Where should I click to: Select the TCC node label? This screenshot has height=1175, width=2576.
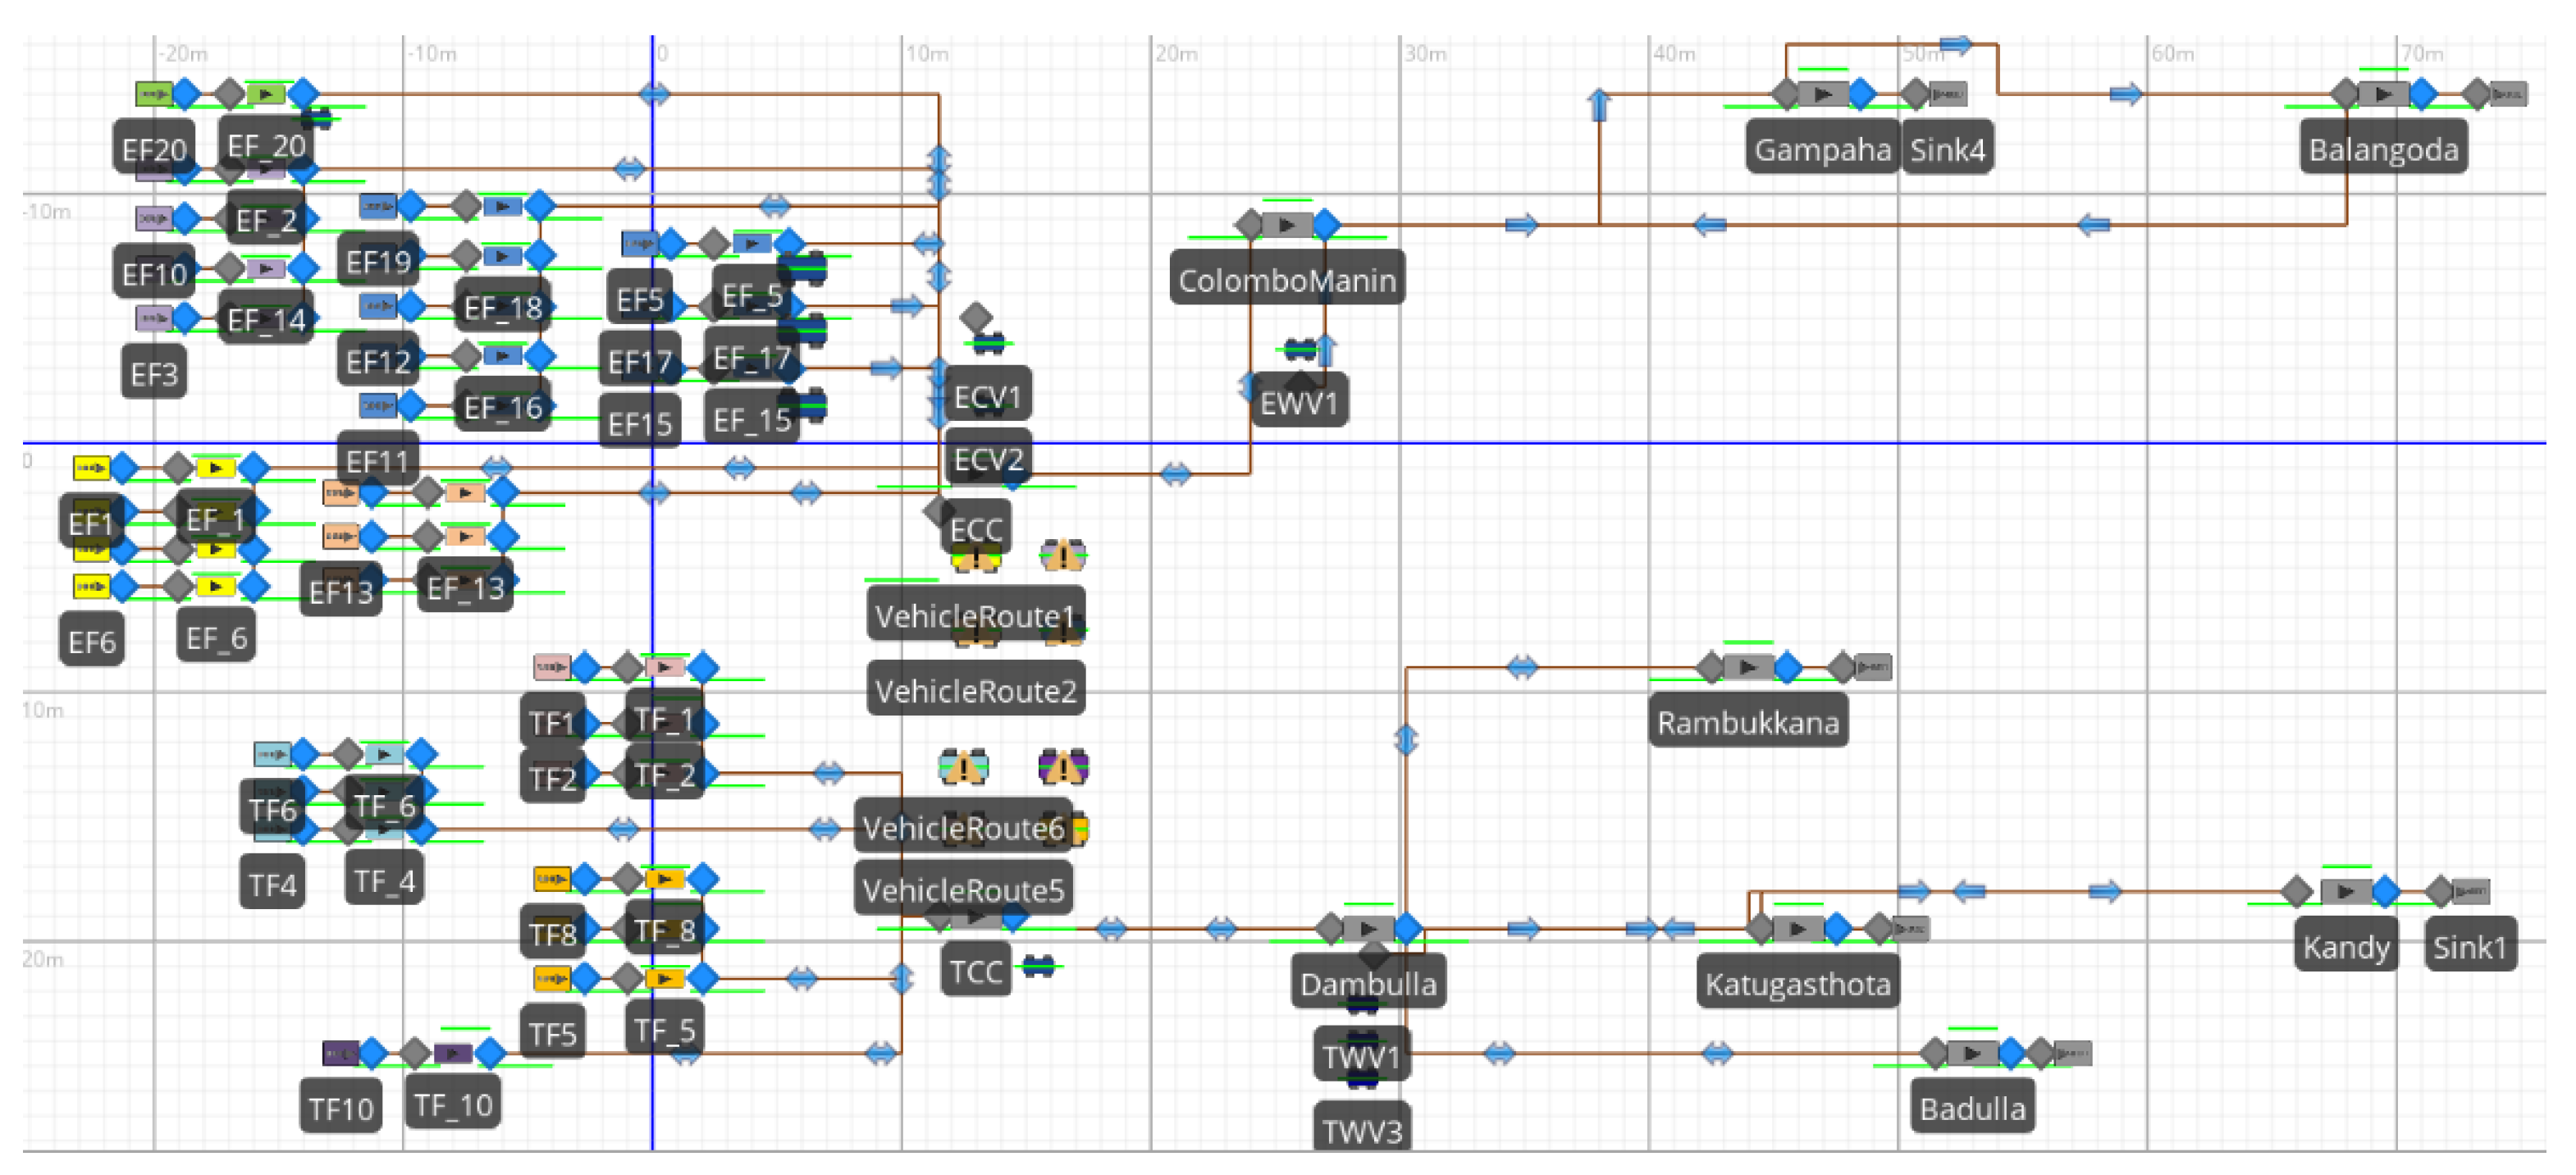click(975, 971)
